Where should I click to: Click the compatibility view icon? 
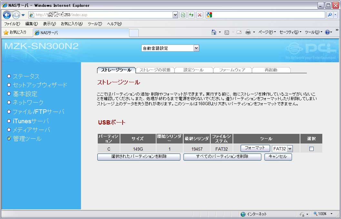tap(183, 15)
